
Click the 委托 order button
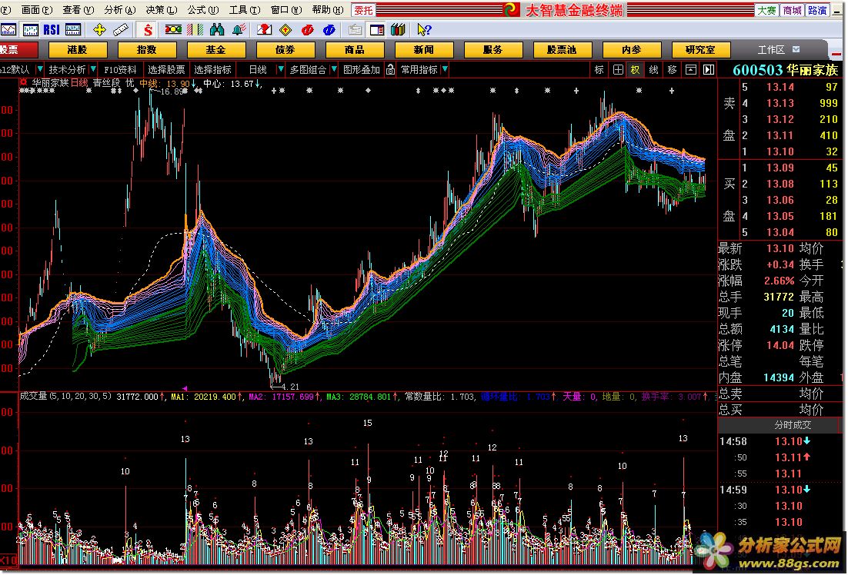[364, 10]
